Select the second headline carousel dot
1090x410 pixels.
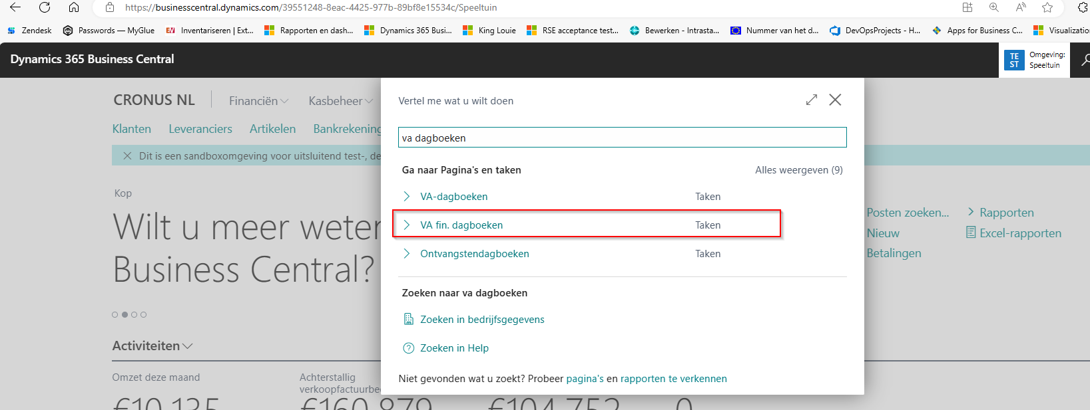pyautogui.click(x=125, y=315)
